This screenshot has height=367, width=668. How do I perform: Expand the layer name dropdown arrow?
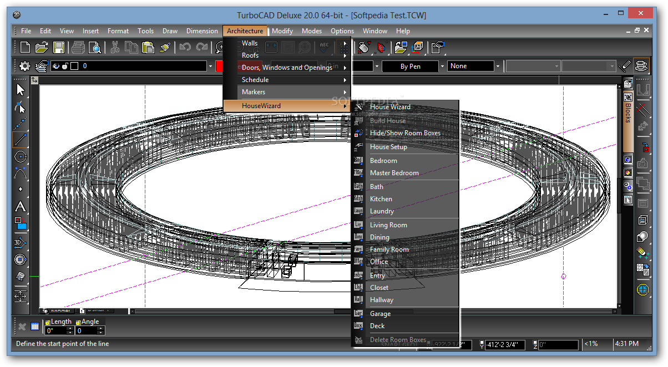(x=210, y=66)
